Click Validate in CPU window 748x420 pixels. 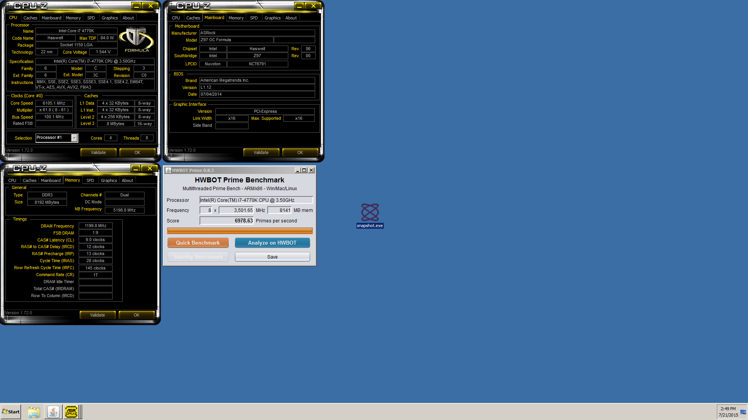pos(98,152)
